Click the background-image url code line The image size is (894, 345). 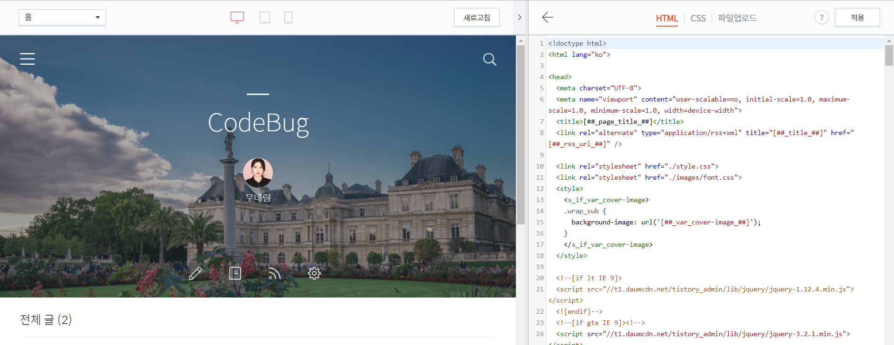pyautogui.click(x=666, y=222)
